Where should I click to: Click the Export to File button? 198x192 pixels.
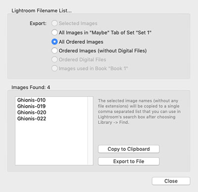point(129,161)
